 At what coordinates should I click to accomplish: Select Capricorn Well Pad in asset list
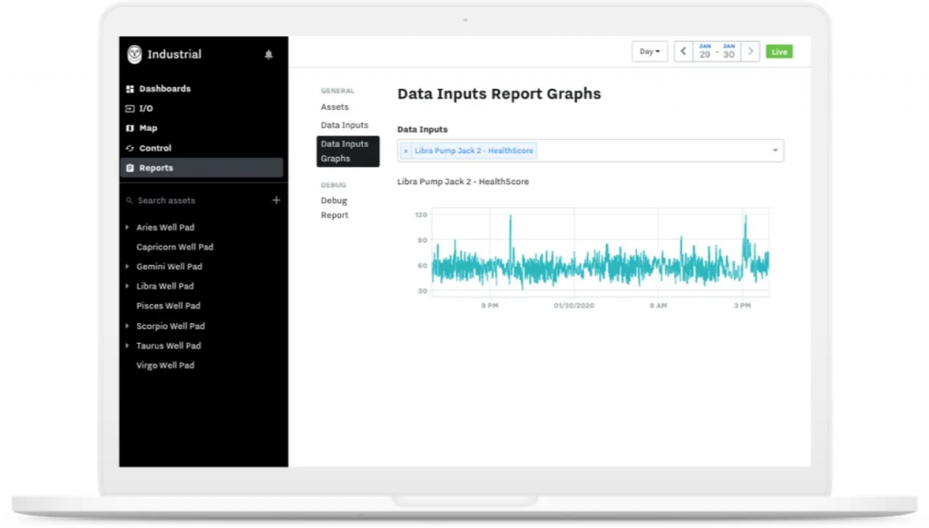tap(175, 247)
